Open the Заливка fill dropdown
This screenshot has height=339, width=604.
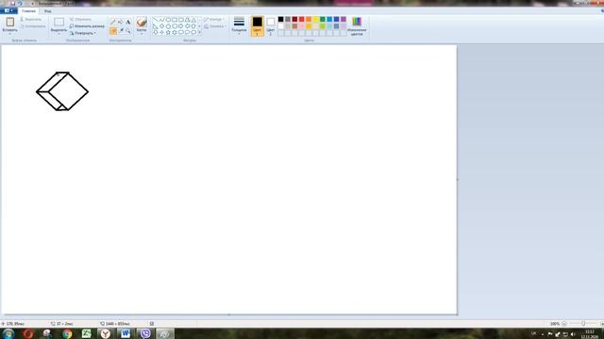tap(214, 26)
